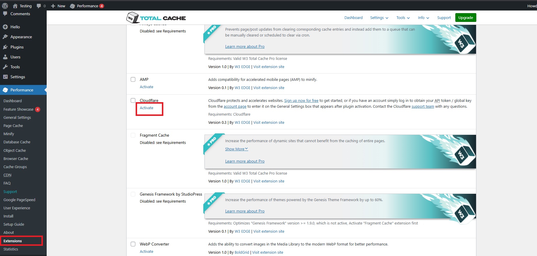Open the comments bubble in admin bar
Viewport: 537px width, 256px height.
(x=39, y=6)
